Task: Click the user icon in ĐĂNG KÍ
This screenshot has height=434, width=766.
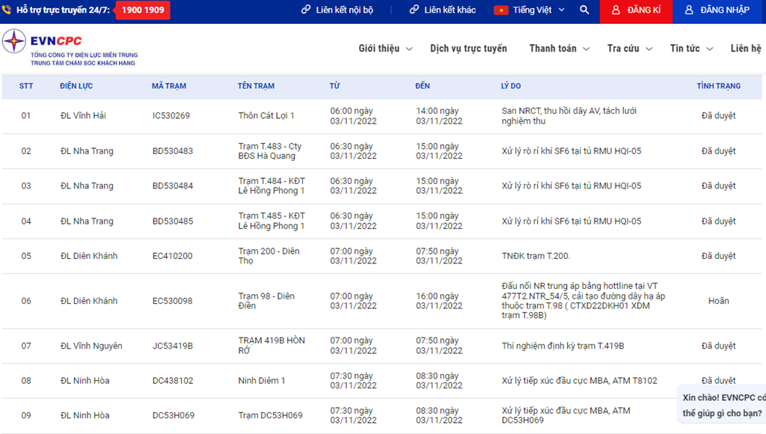Action: point(616,10)
